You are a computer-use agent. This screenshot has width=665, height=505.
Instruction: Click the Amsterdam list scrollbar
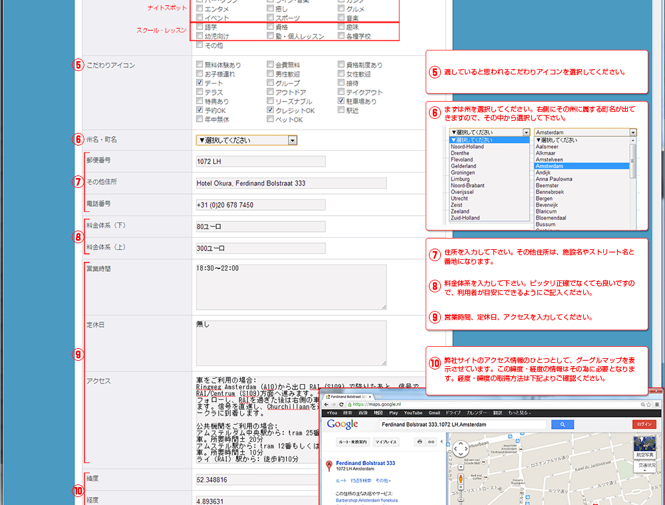coord(632,179)
